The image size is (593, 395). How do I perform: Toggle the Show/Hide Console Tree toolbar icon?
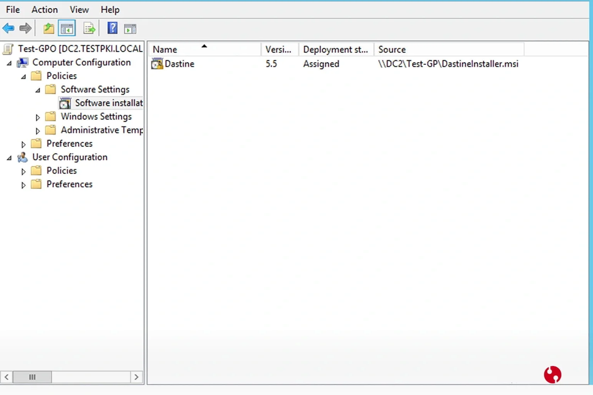tap(67, 29)
